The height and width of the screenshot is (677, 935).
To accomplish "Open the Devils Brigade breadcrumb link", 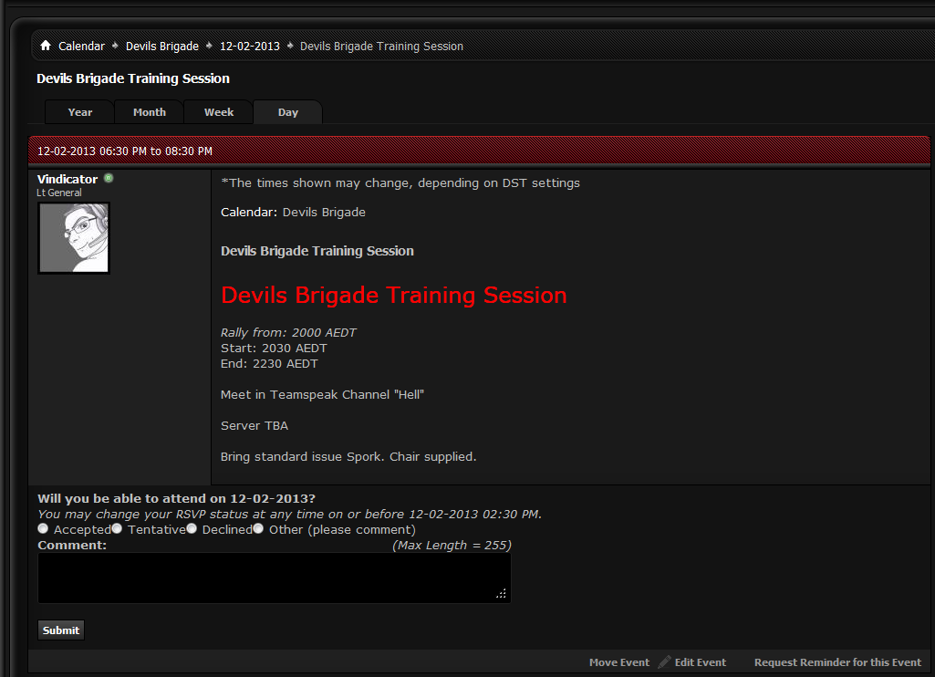I will coord(162,46).
